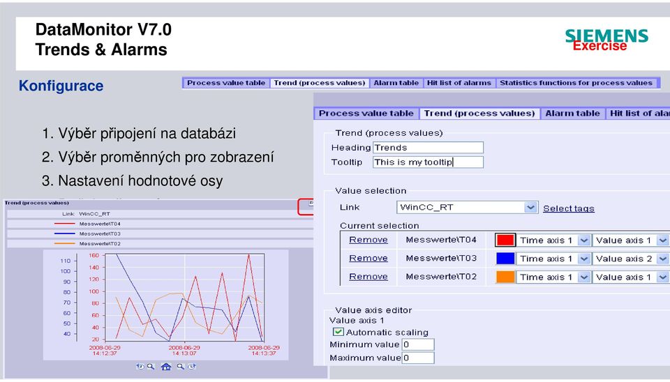The width and height of the screenshot is (670, 382).
Task: Click the 14:13:37 timestamp on the chart axis
Action: (264, 353)
